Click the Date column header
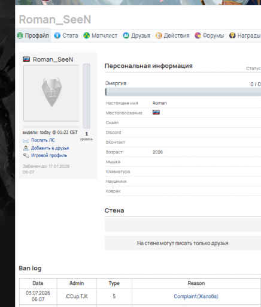This screenshot has width=261, height=307. coord(38,283)
